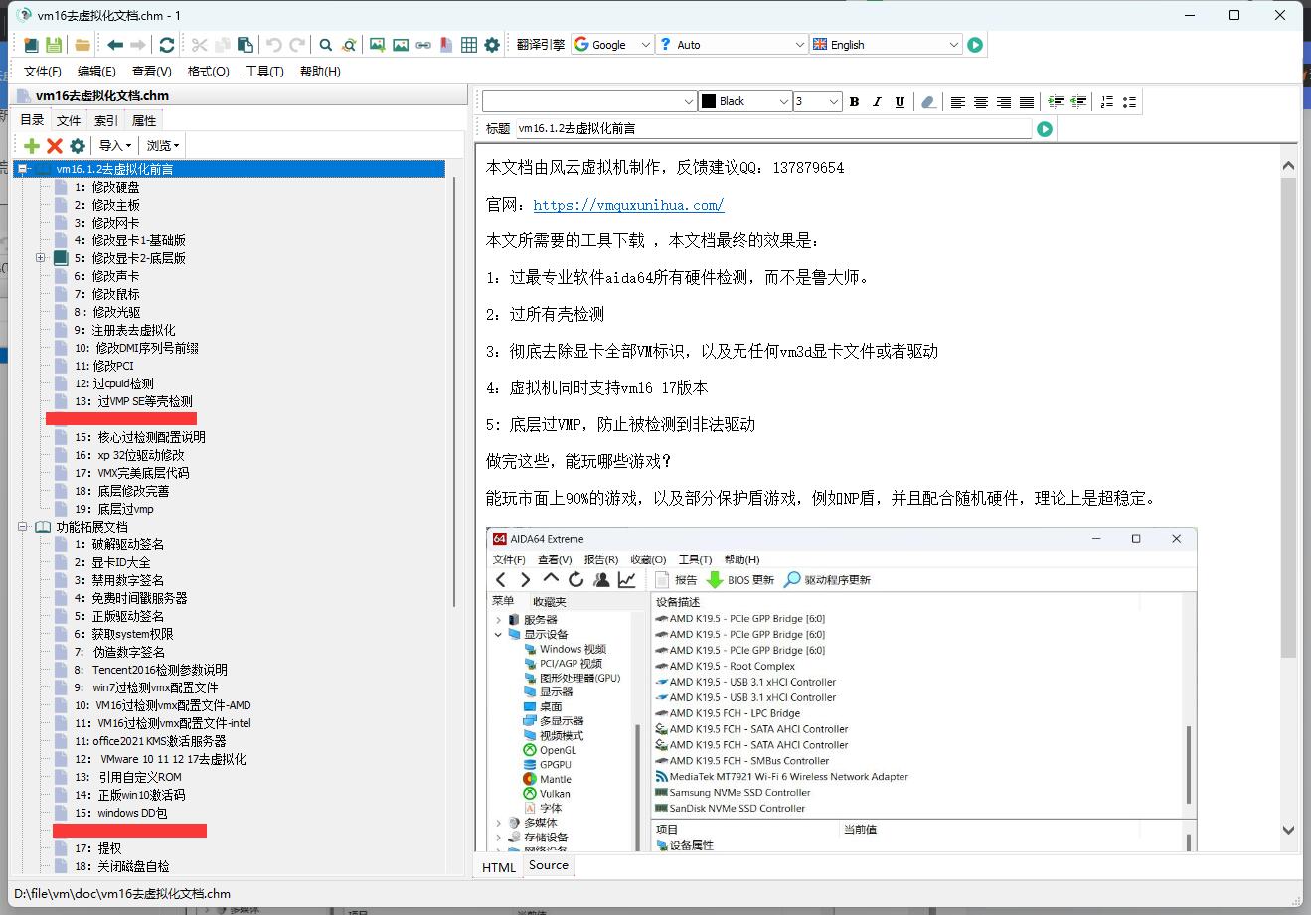Open the Google translation engine dropdown
The image size is (1311, 915).
(612, 45)
